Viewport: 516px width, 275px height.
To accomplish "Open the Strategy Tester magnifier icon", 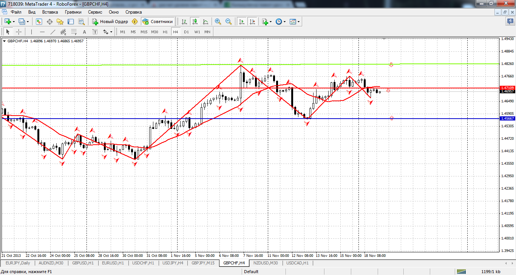I will coord(81,22).
